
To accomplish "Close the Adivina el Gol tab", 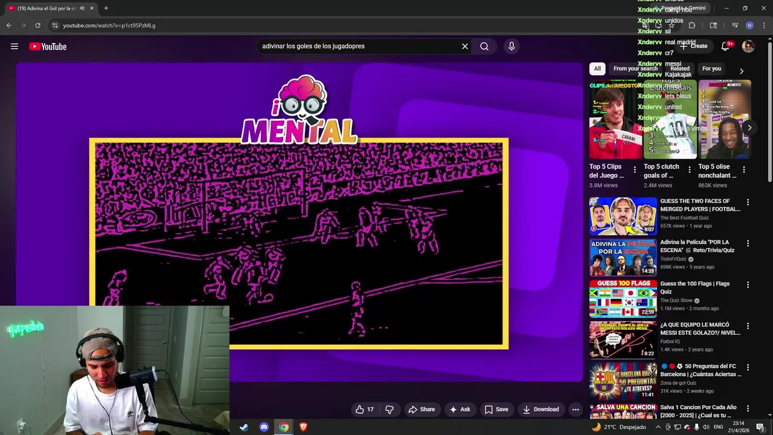I will coord(92,8).
